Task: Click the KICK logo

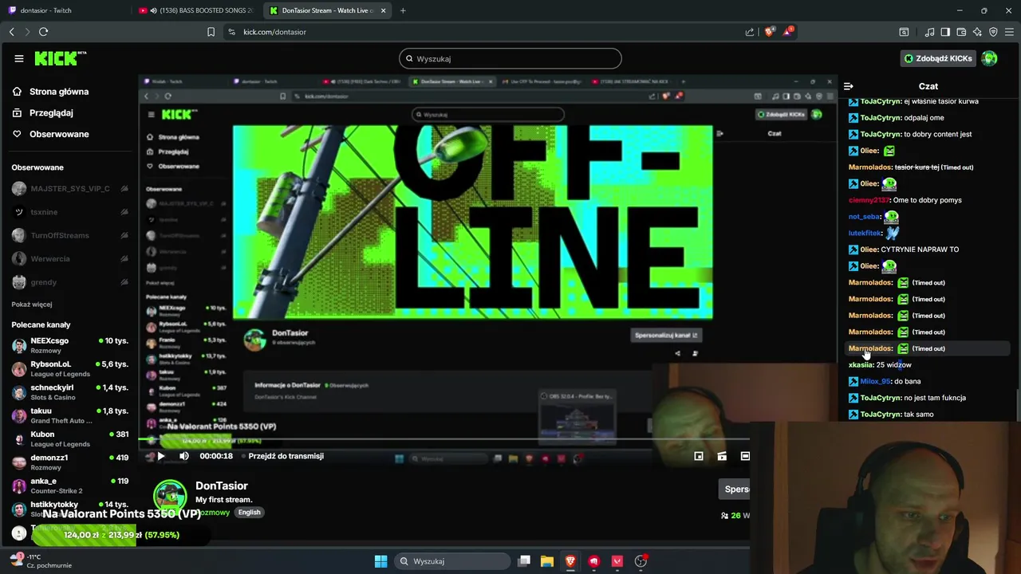Action: pyautogui.click(x=60, y=58)
